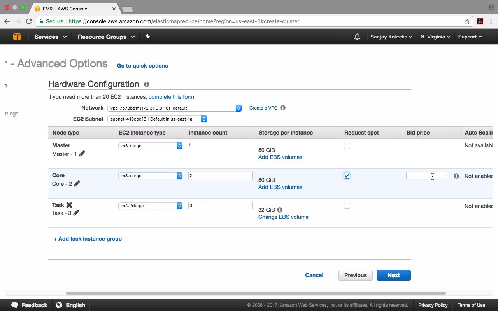Click the Create a VPC link
Screen dimensions: 498x311
pyautogui.click(x=263, y=108)
